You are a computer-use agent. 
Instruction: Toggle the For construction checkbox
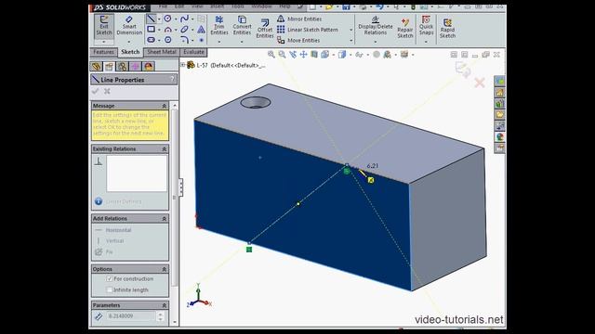click(110, 279)
